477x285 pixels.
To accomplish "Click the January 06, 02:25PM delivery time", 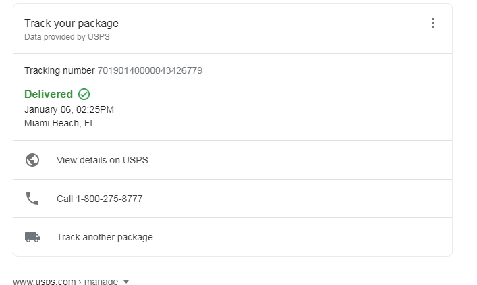I will pyautogui.click(x=69, y=109).
